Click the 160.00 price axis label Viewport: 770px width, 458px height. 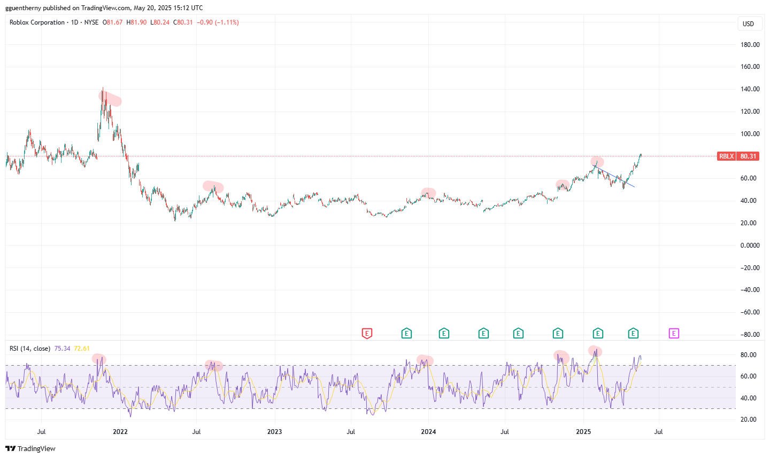tap(750, 67)
